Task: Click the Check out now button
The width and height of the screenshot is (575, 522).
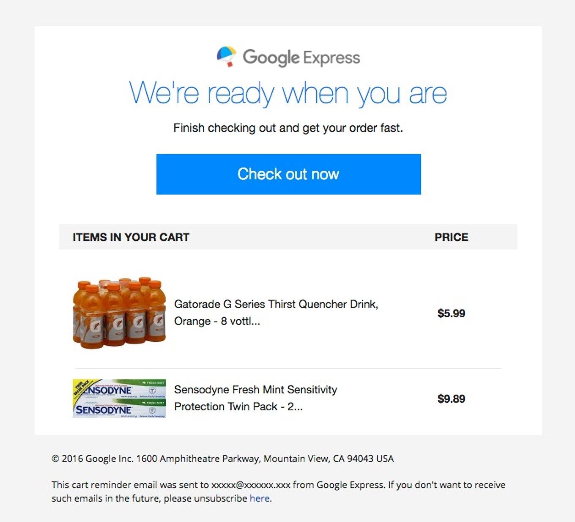Action: coord(288,174)
